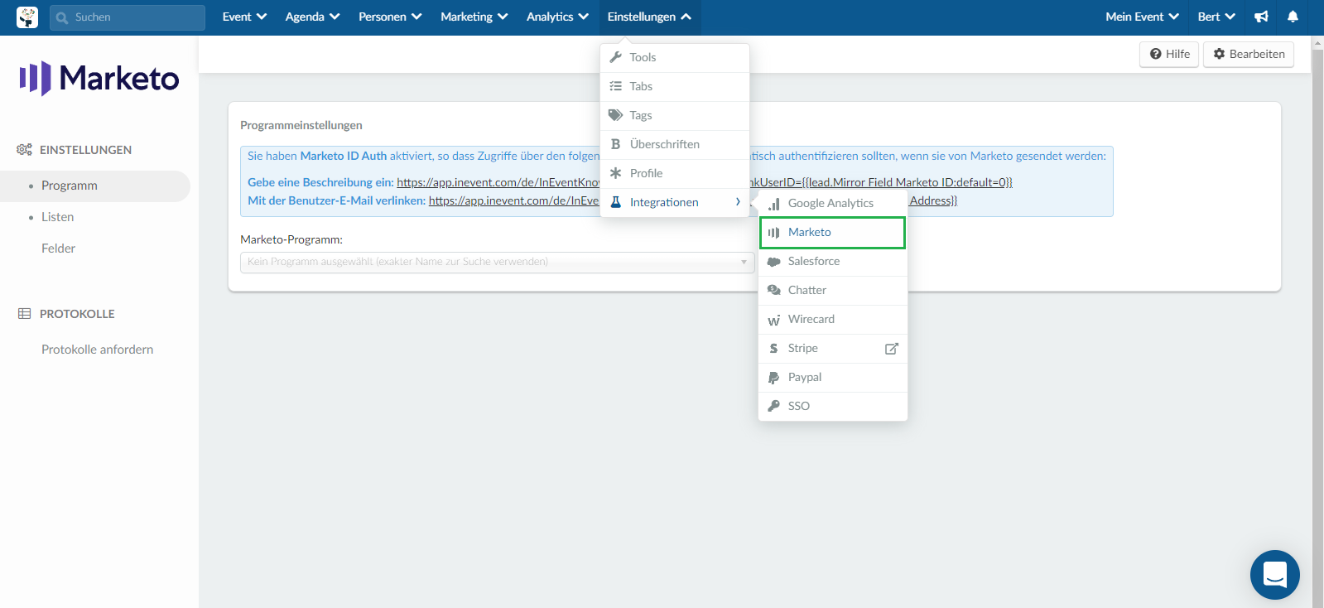Image resolution: width=1324 pixels, height=608 pixels.
Task: Collapse the Einstellungen menu
Action: pyautogui.click(x=650, y=17)
